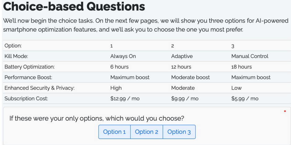Click the $12.99 / mo price
Viewport: 291px width, 145px height.
tap(125, 99)
